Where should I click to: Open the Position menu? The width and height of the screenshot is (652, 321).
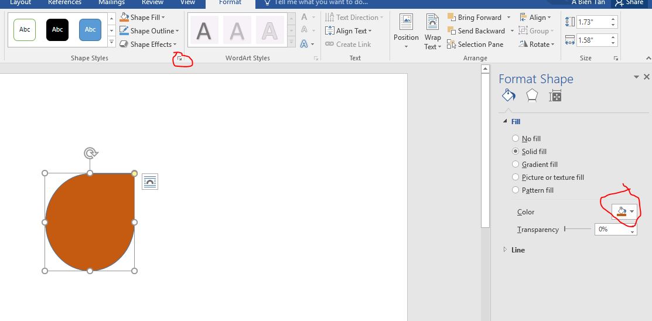pyautogui.click(x=406, y=31)
